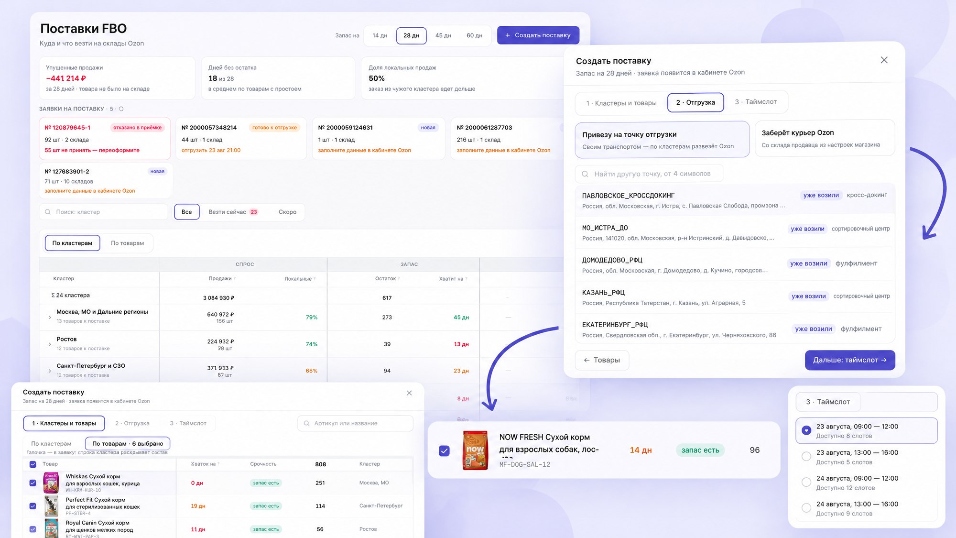Switch main table to По товарам view
Viewport: 956px width, 538px height.
(127, 243)
